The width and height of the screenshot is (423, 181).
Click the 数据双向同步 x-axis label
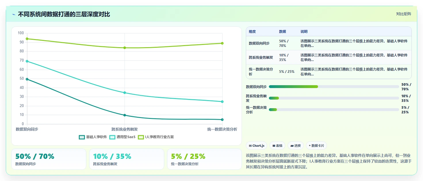(27, 129)
